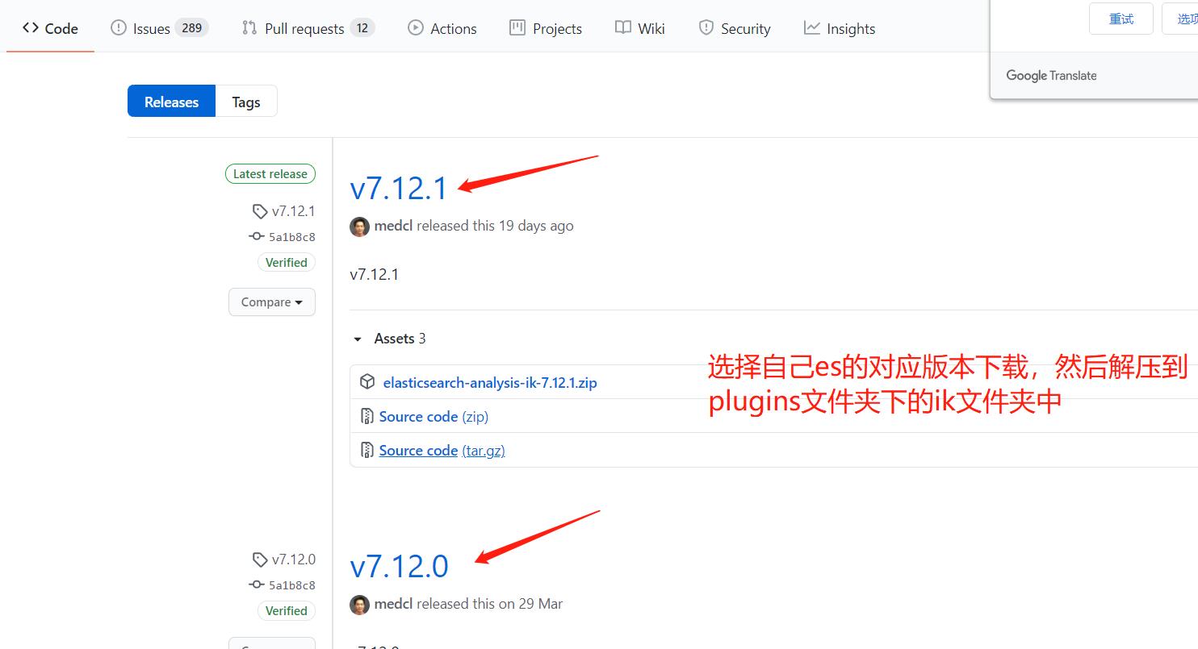Click file-zip icon beside Source code (tar.gz)
Screen dimensions: 1198x649
click(x=367, y=451)
